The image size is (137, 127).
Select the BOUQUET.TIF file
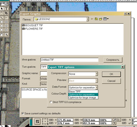pos(33,25)
